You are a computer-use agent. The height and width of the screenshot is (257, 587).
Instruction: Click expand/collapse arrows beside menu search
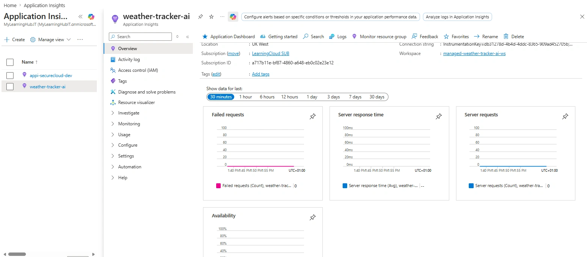point(177,37)
